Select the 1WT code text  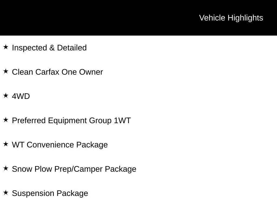[x=122, y=121]
